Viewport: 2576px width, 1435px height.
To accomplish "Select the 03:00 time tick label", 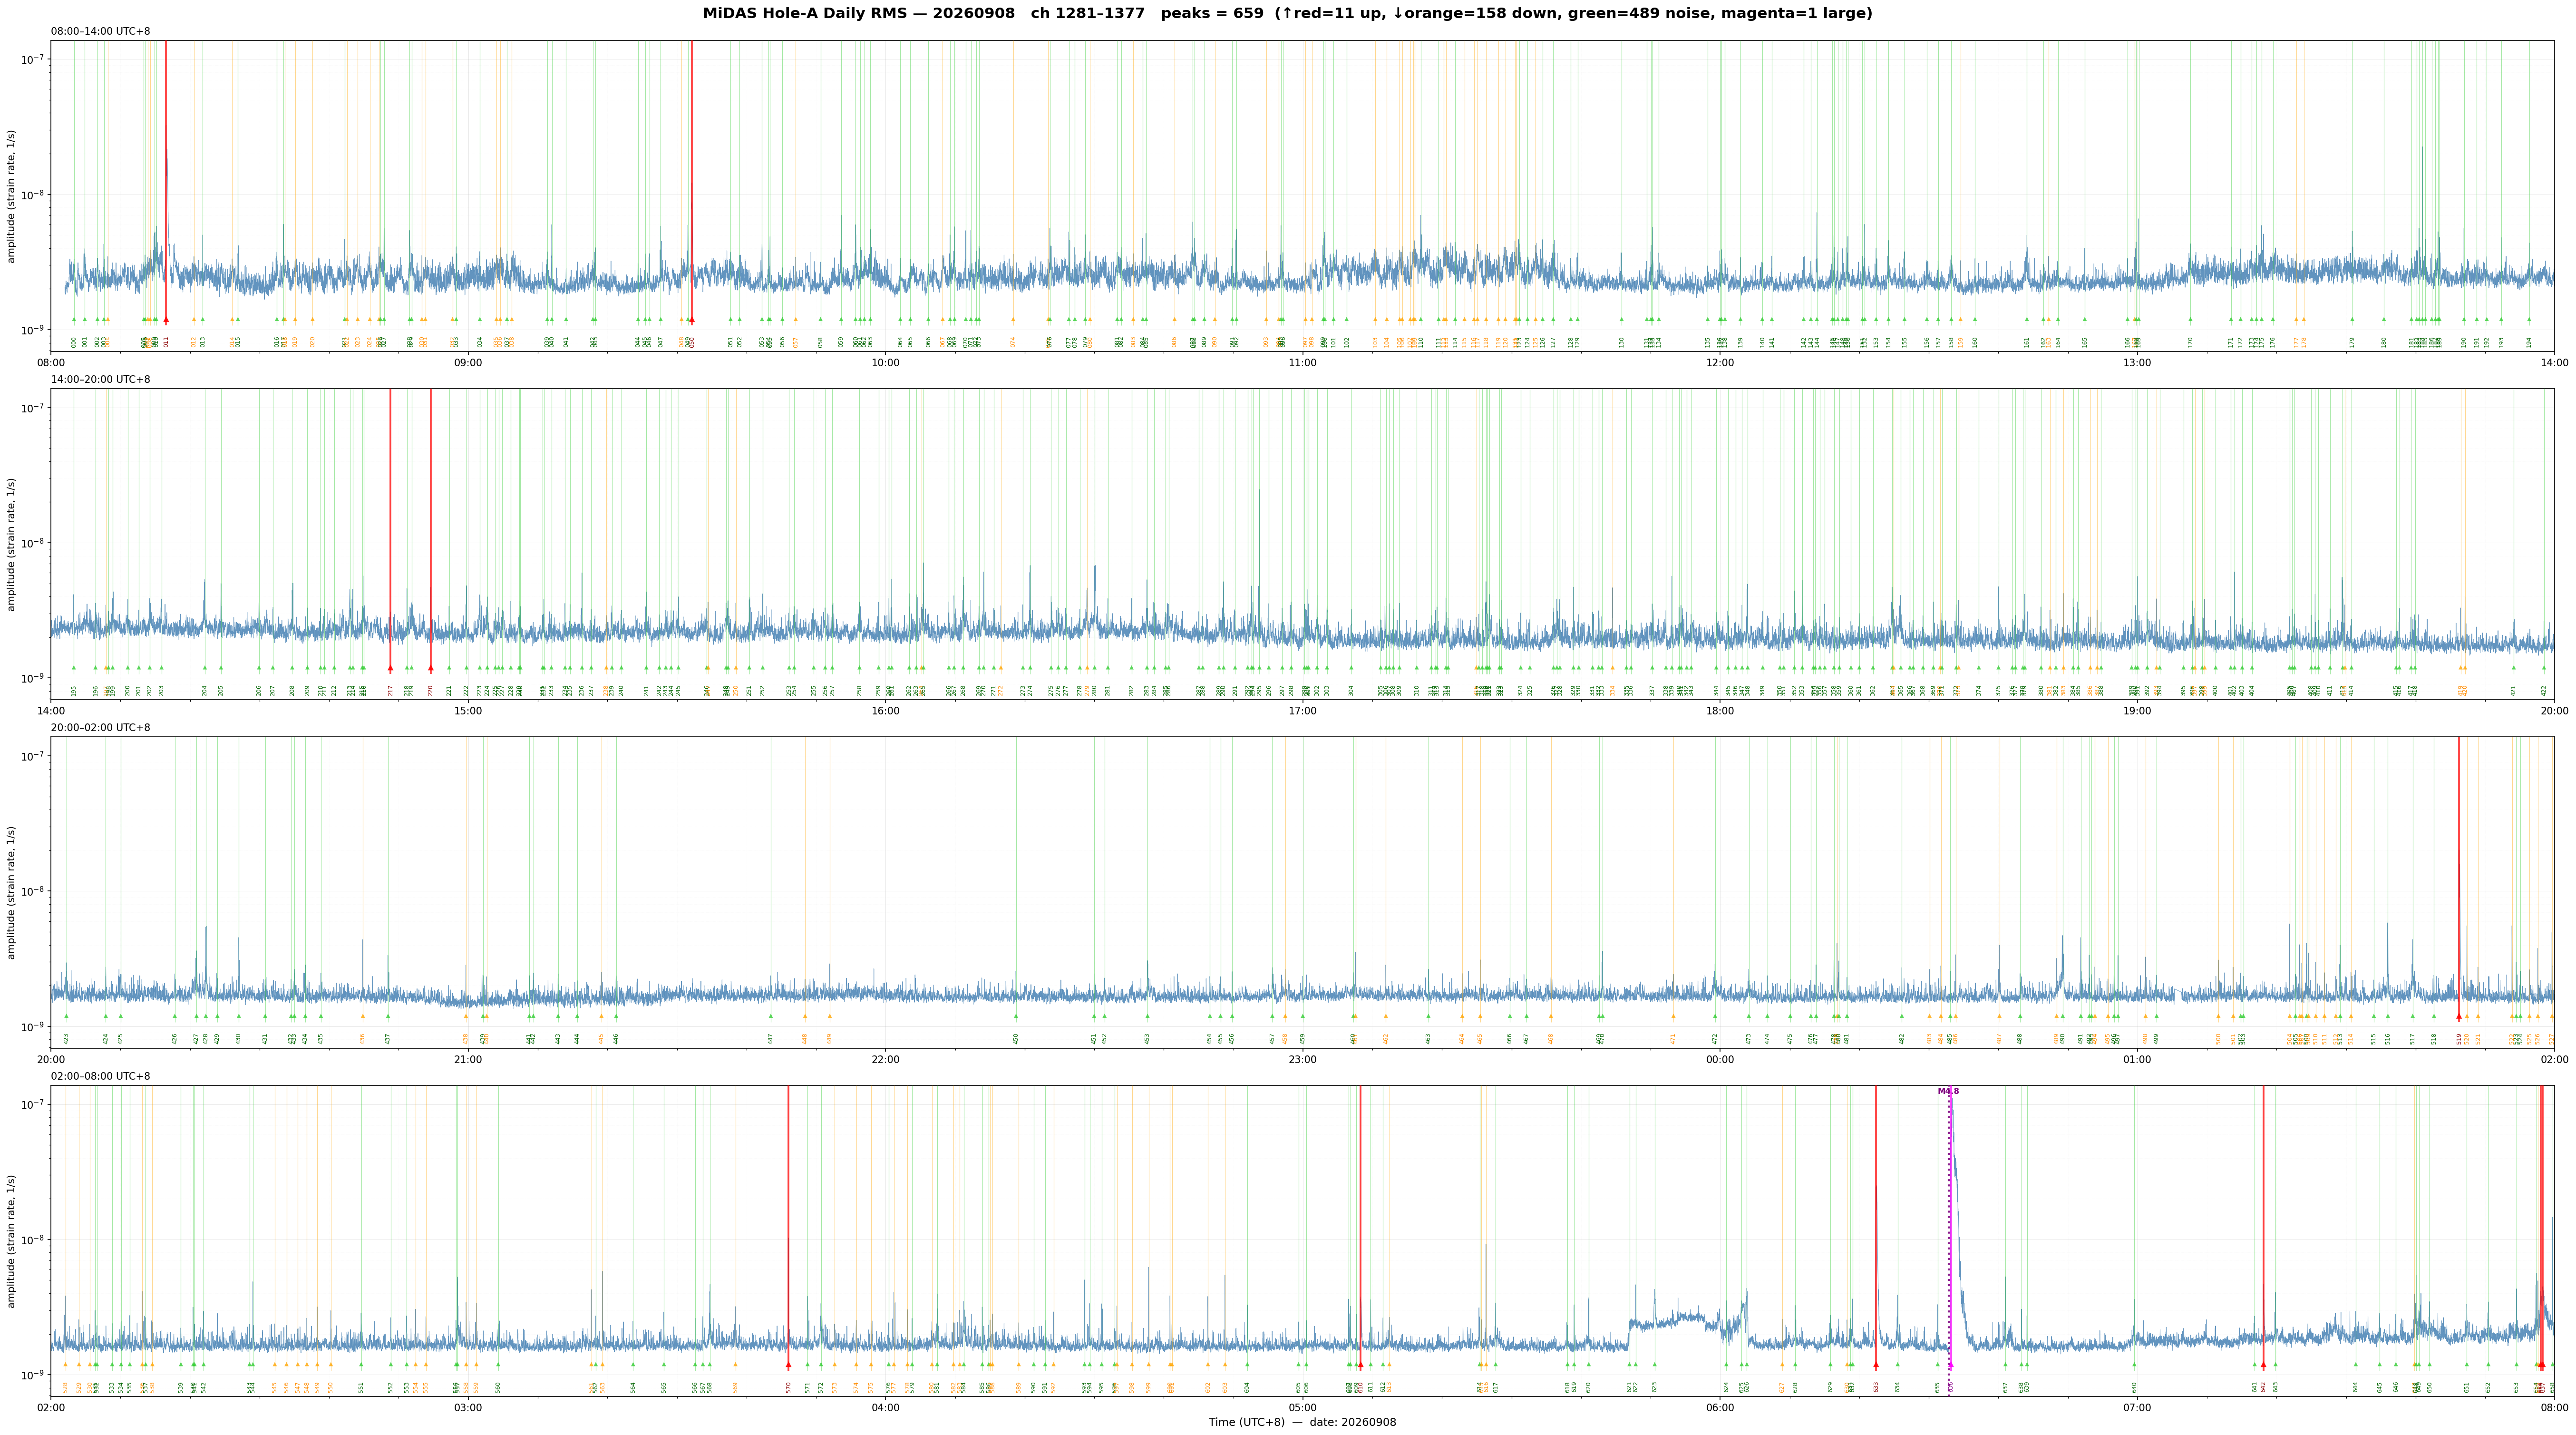I will [x=468, y=1408].
